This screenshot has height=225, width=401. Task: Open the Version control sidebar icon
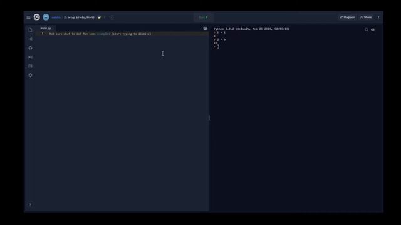click(31, 39)
